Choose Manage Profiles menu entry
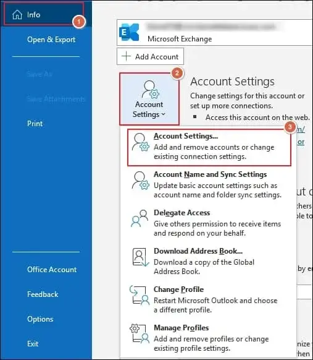Viewport: 313px width, 360px height. click(208, 338)
